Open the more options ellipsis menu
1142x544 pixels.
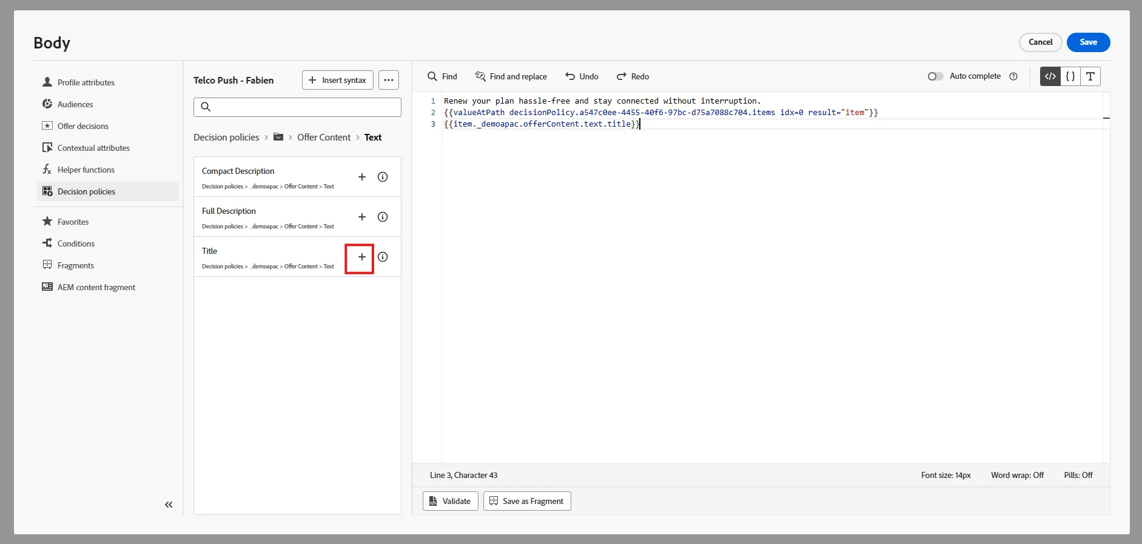coord(389,80)
